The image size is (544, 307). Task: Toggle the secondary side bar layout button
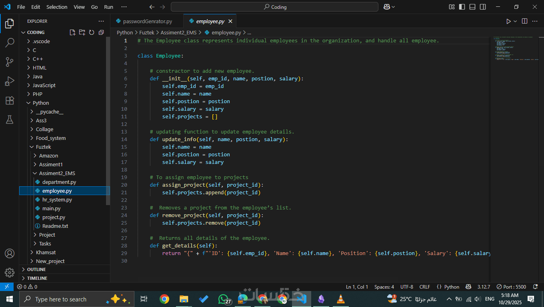coord(483,7)
